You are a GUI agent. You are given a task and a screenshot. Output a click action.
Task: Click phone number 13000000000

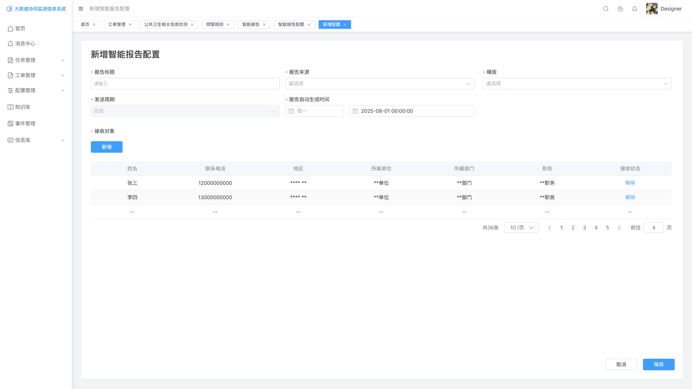215,197
